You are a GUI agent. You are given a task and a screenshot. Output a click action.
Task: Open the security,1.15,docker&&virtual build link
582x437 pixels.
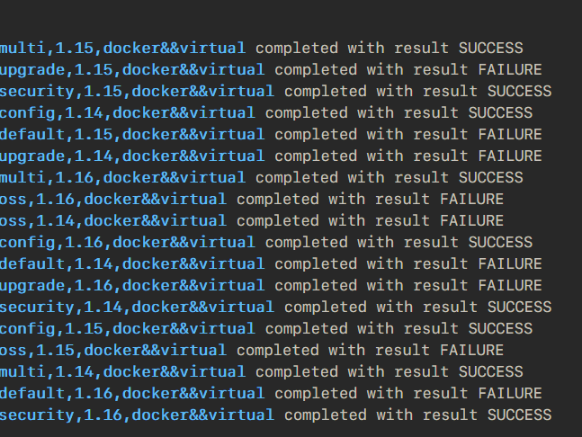coord(137,91)
